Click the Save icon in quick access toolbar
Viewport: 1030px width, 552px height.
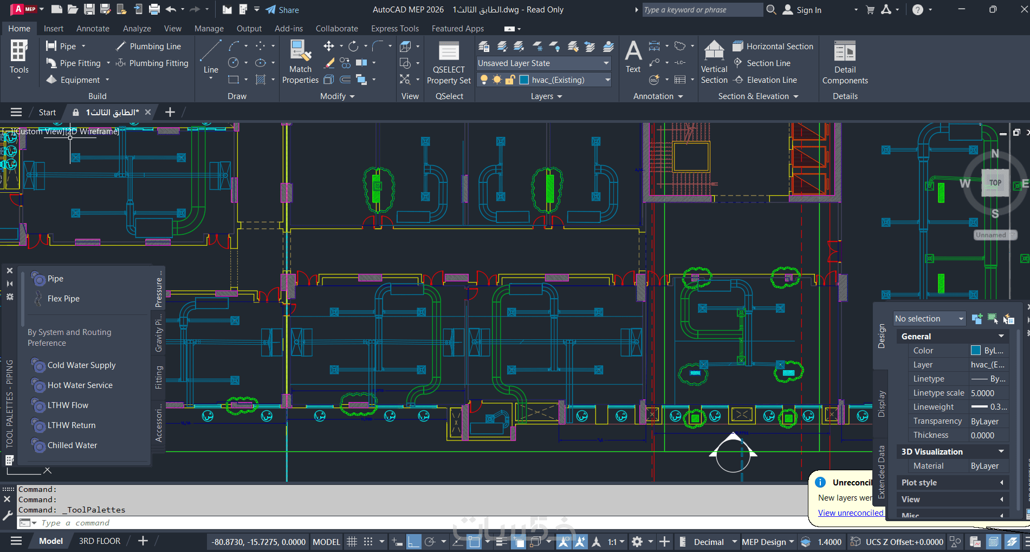[x=89, y=10]
